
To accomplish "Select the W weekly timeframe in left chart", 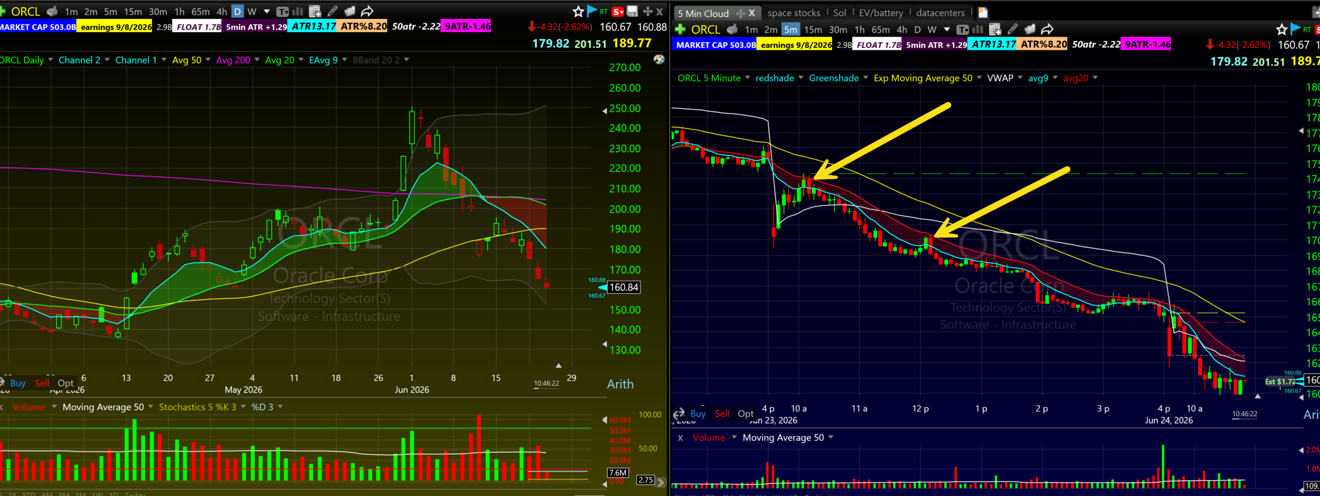I will (252, 11).
